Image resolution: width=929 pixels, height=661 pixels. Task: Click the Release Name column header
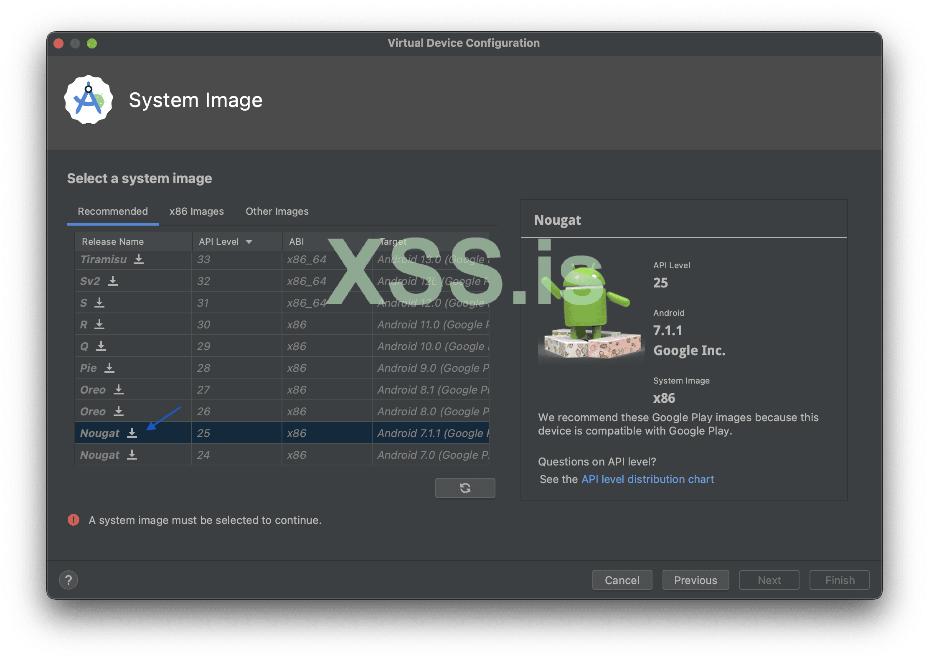click(x=113, y=242)
